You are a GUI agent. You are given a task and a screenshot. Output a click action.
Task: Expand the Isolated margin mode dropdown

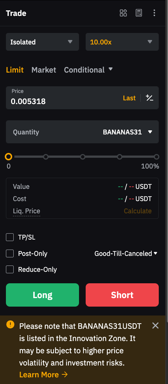[x=42, y=42]
